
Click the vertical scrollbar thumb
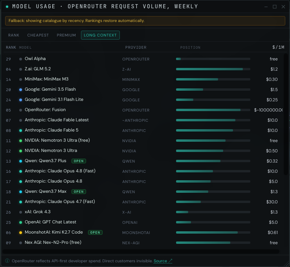pos(286,114)
